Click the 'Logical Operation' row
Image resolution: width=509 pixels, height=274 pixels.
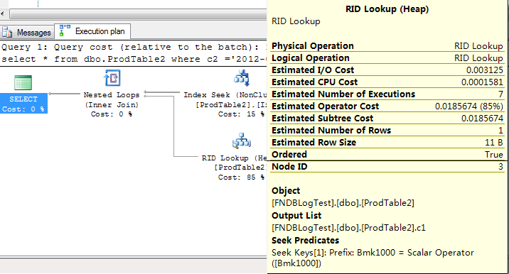[387, 57]
